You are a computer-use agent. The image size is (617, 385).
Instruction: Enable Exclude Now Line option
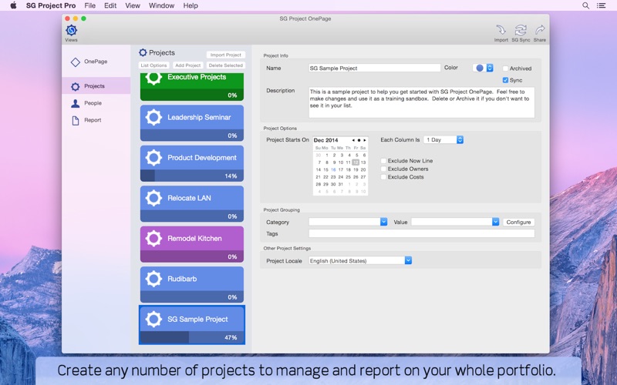383,161
